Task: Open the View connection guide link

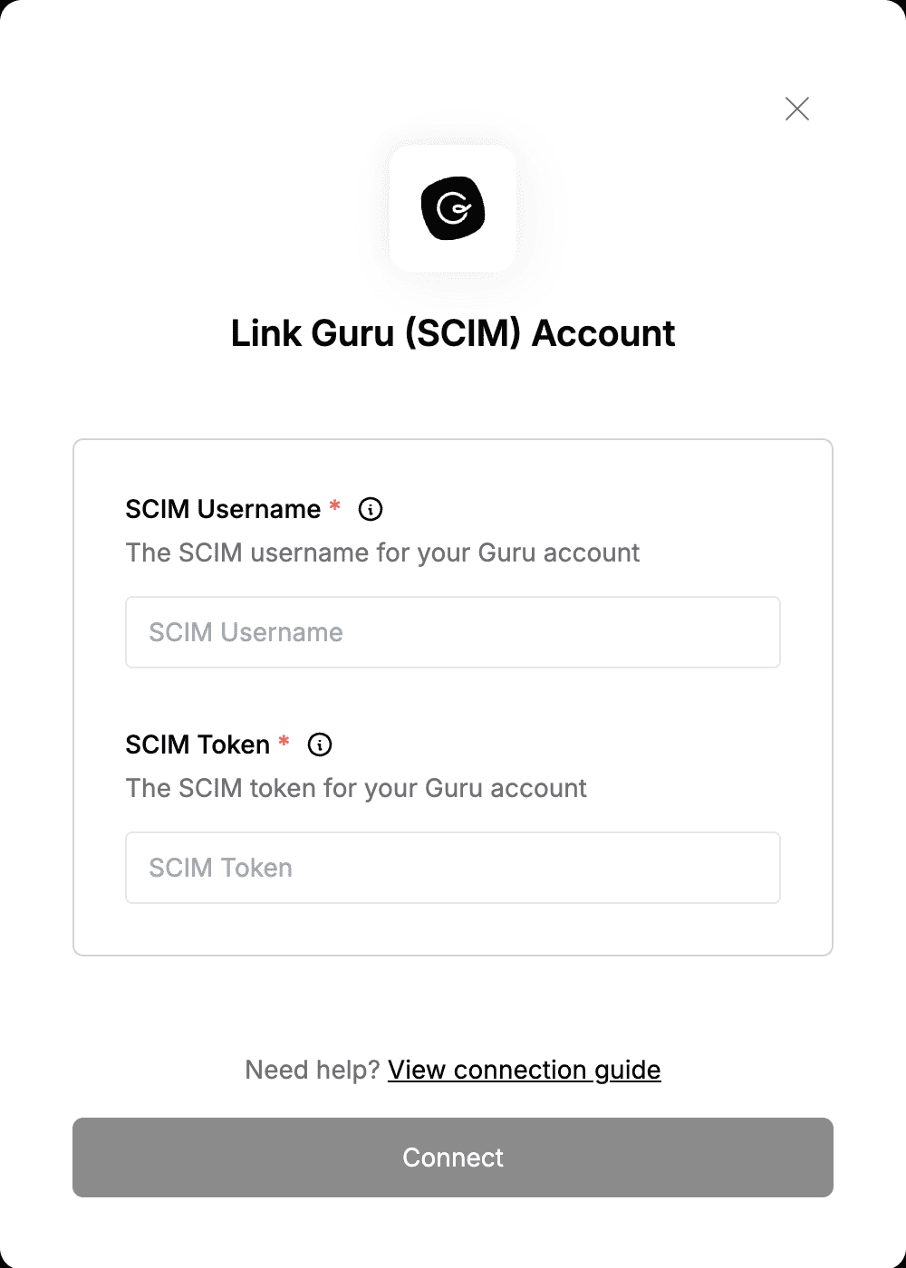Action: coord(525,1070)
